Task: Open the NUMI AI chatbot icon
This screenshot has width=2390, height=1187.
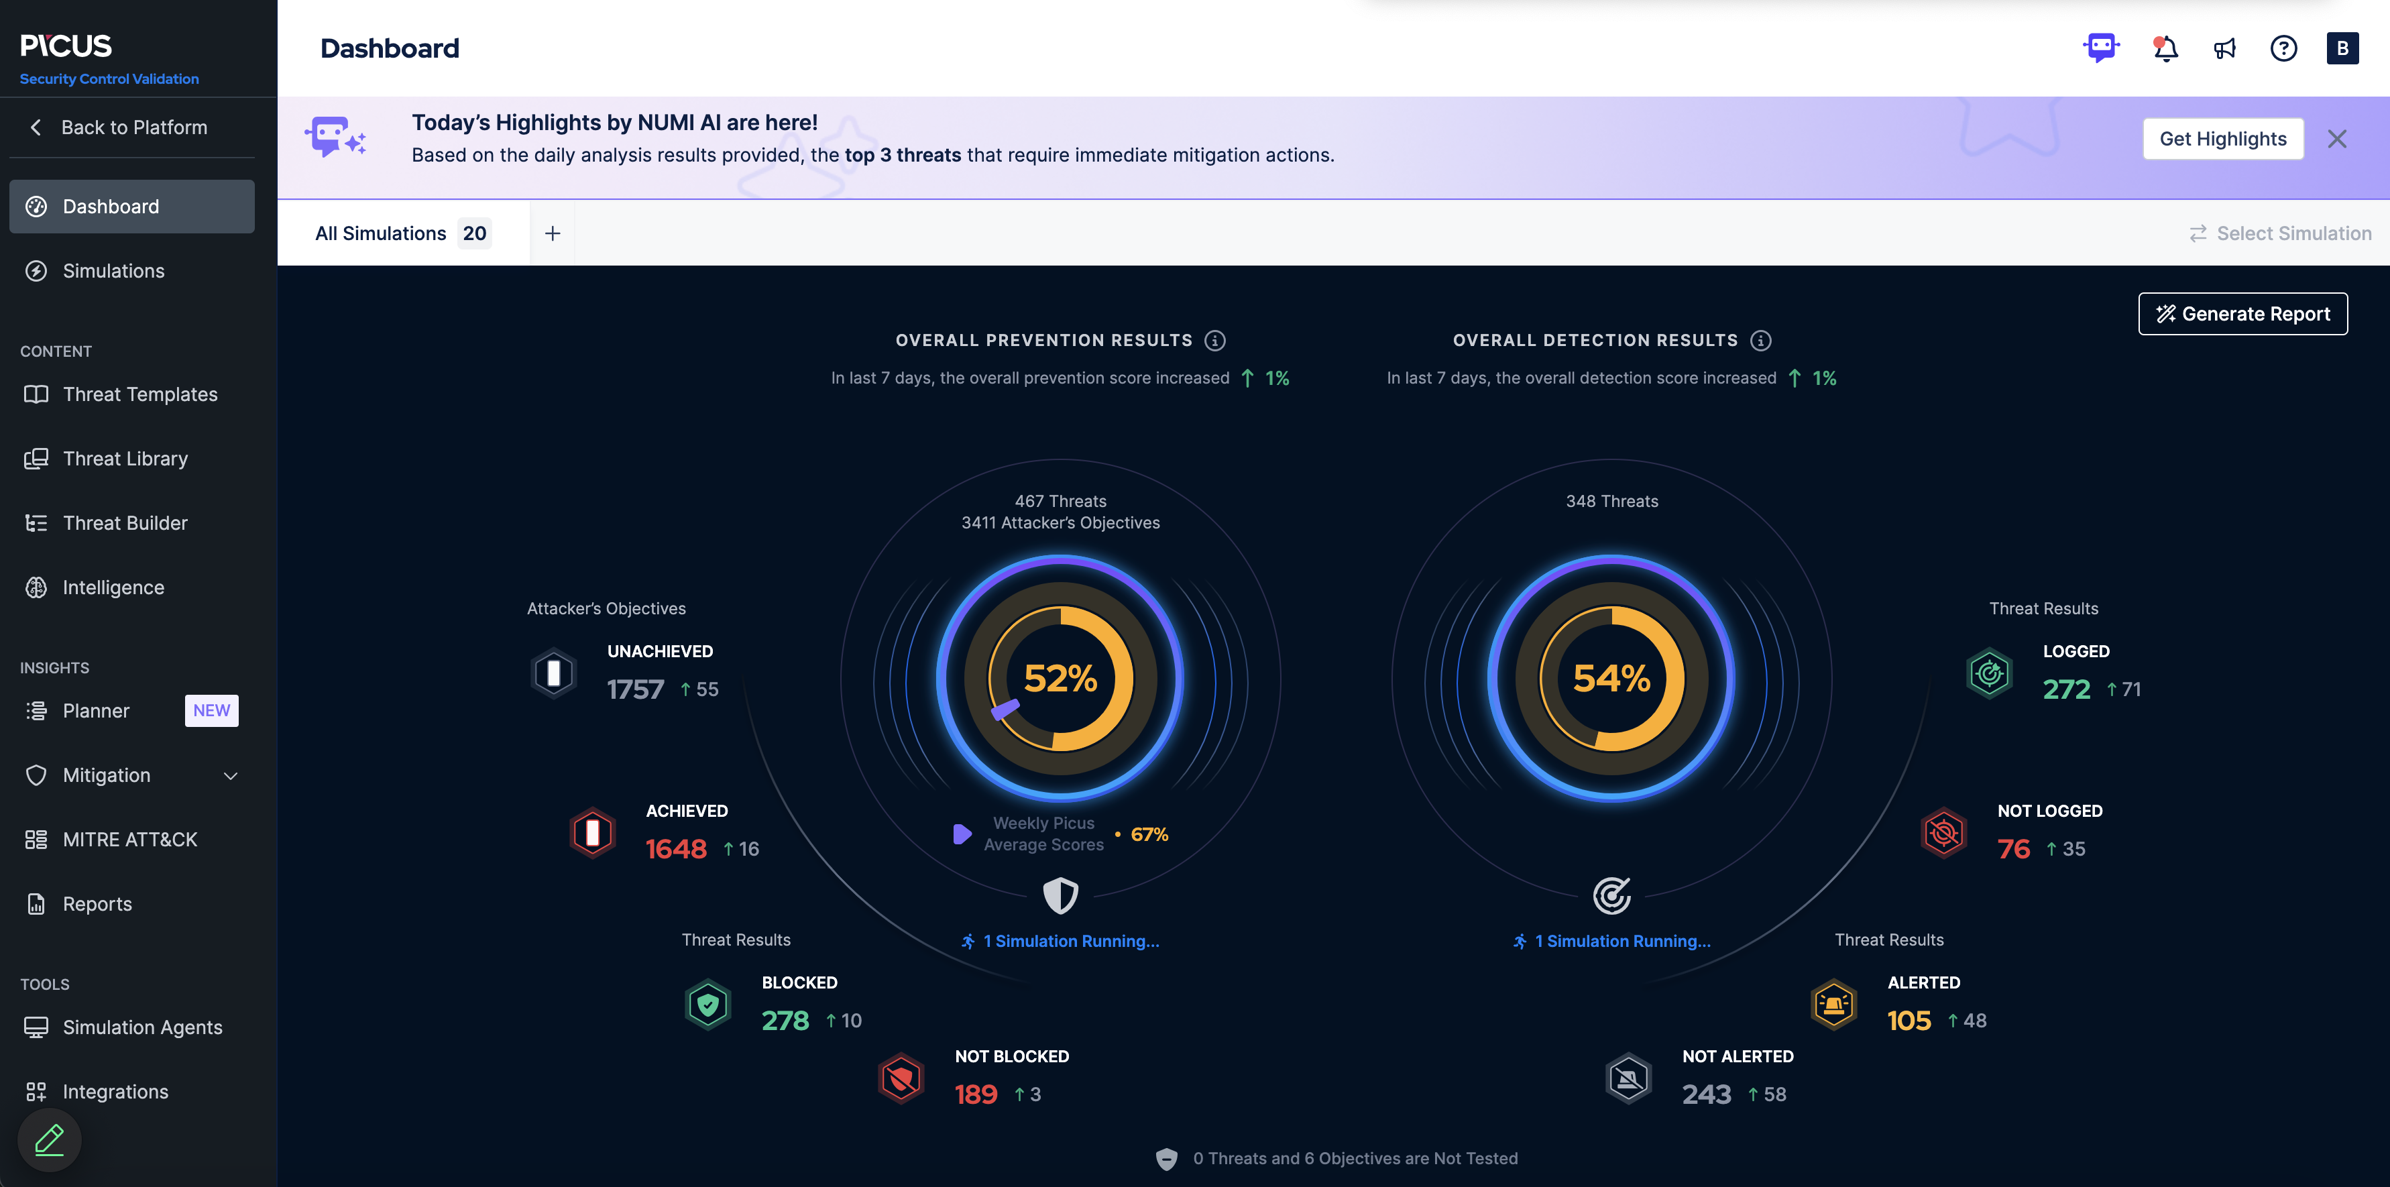Action: click(2100, 48)
